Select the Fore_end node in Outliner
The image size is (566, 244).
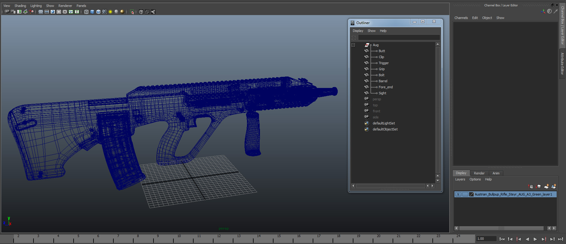386,87
